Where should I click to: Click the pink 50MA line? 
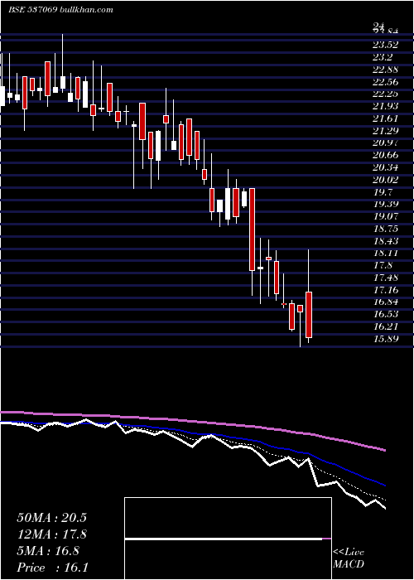pos(192,421)
